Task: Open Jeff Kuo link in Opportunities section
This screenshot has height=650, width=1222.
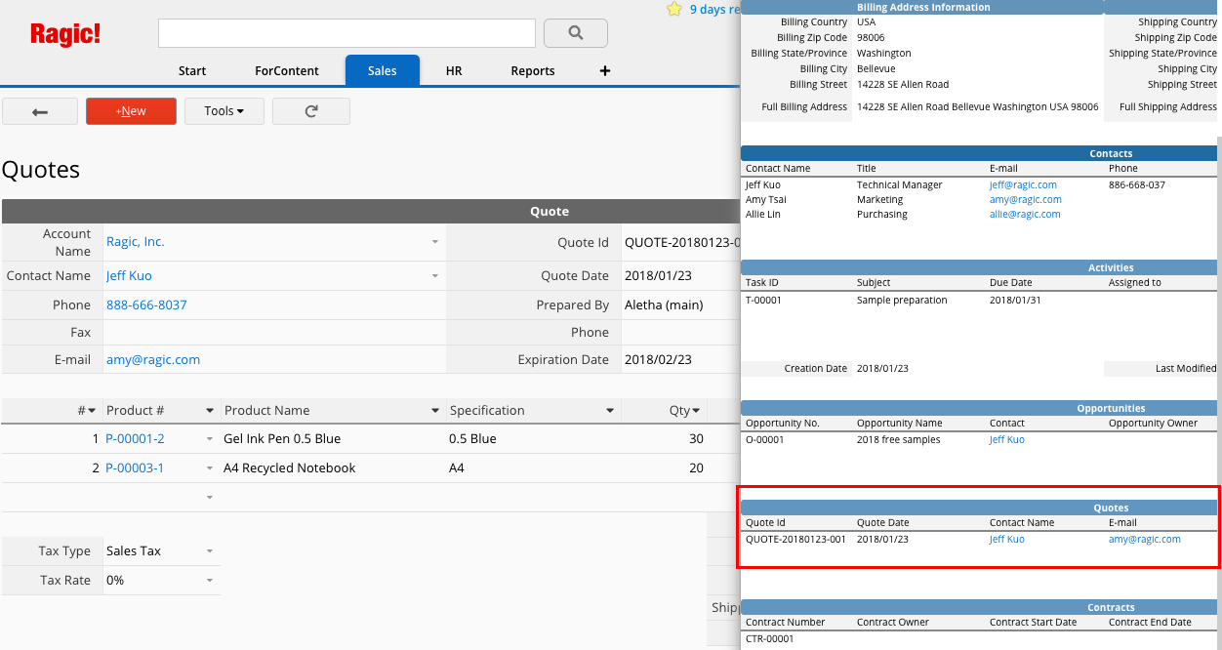Action: [x=1007, y=439]
